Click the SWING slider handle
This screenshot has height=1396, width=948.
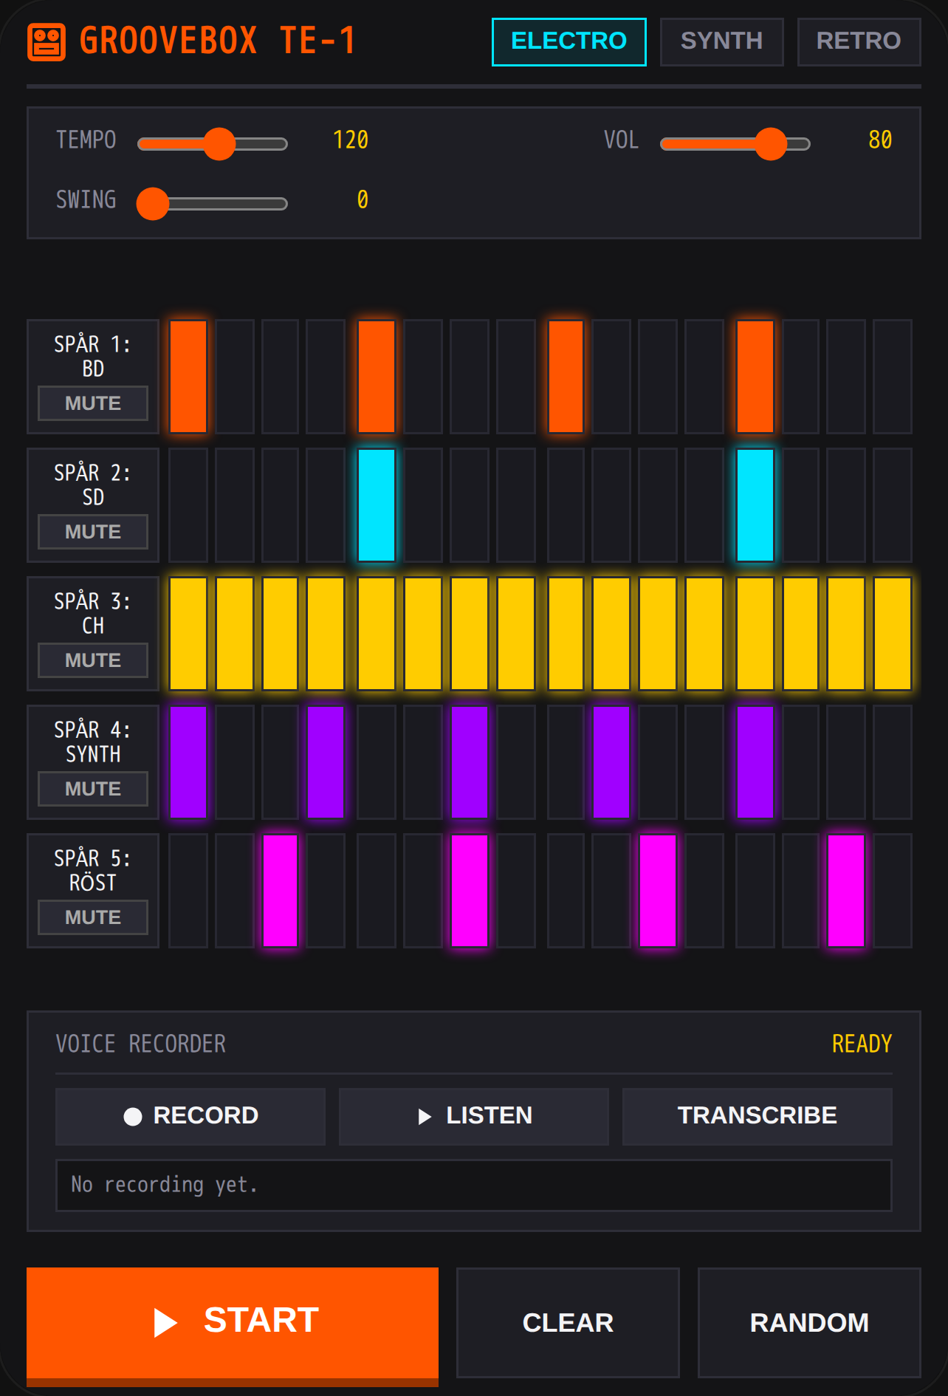click(153, 204)
